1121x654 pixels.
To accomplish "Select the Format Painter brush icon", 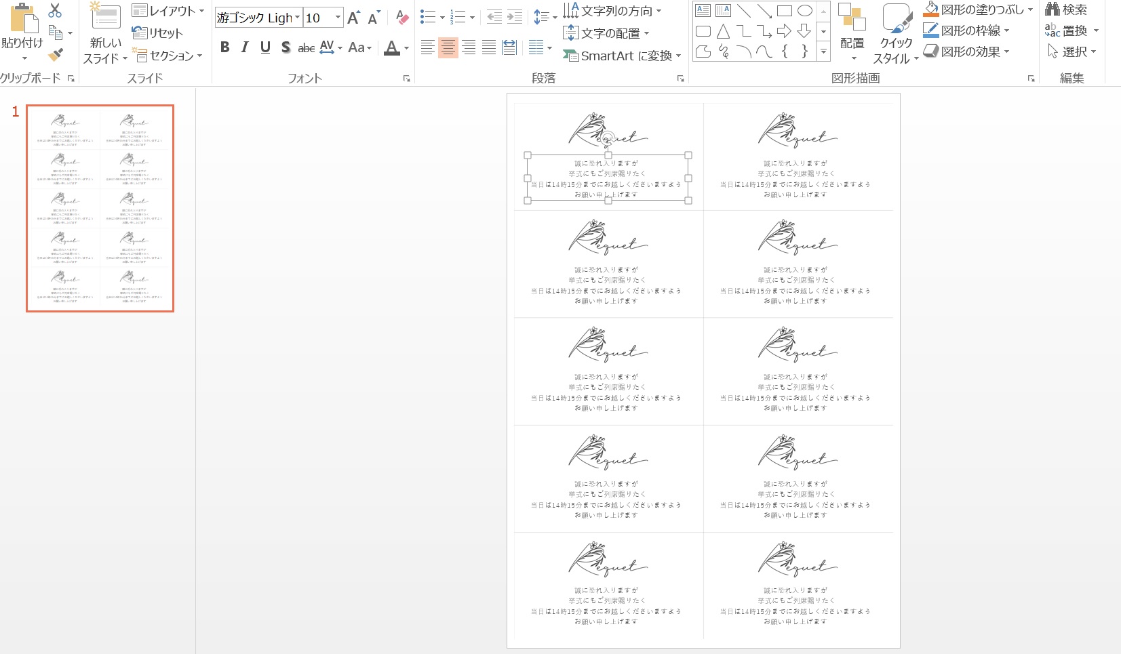I will coord(56,54).
